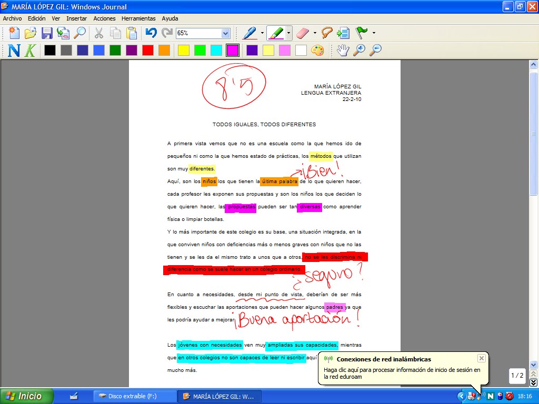Open the Ayuda menu
Image resolution: width=539 pixels, height=404 pixels.
(x=170, y=18)
